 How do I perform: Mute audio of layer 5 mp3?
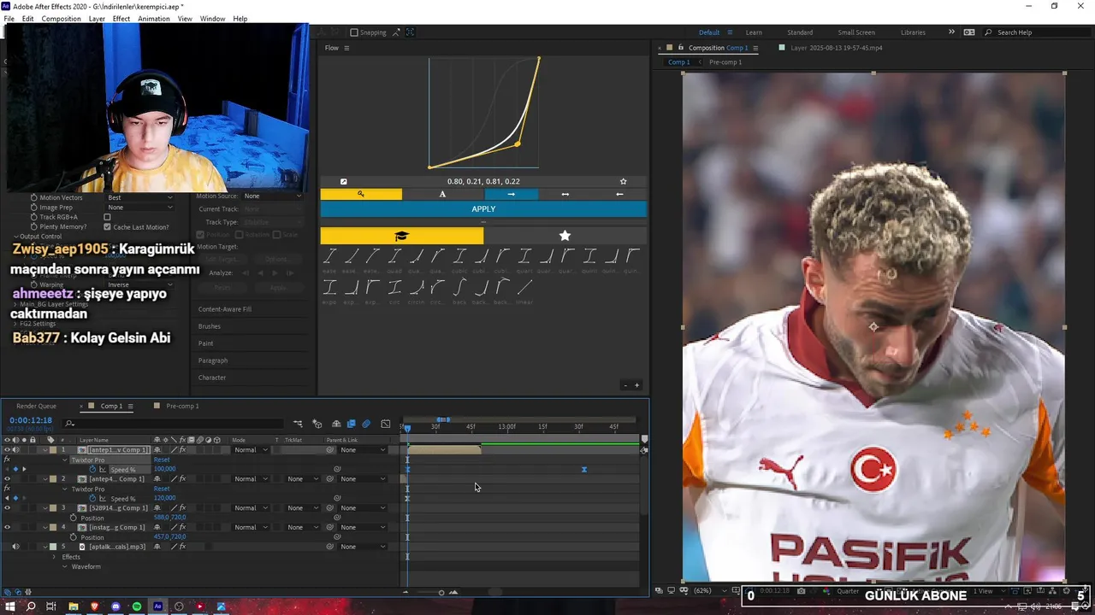15,547
